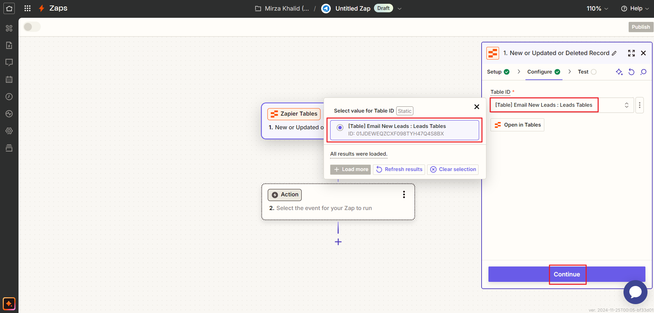Open Zap history clock icon in sidebar

tap(9, 97)
